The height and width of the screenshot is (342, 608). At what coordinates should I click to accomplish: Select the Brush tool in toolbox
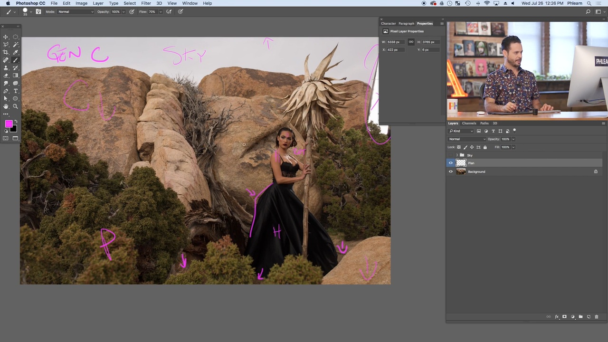coord(15,60)
